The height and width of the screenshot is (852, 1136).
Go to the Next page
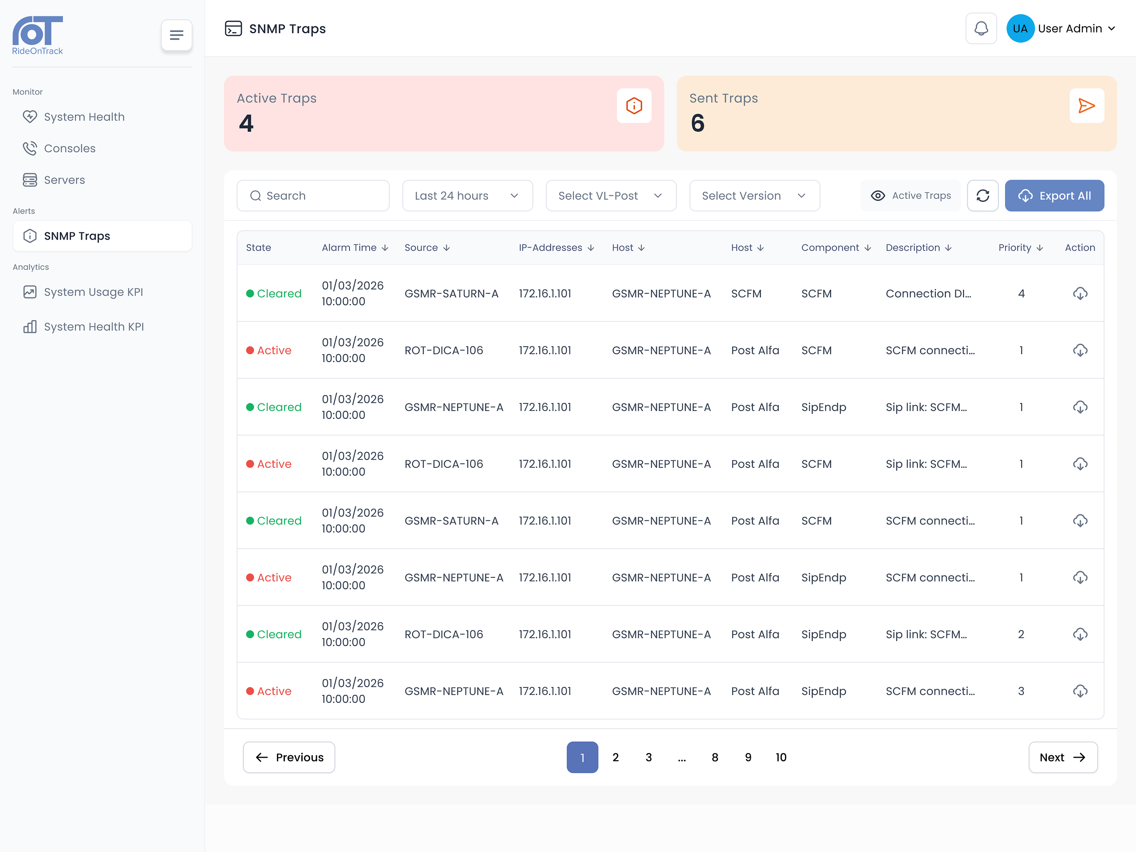tap(1063, 757)
